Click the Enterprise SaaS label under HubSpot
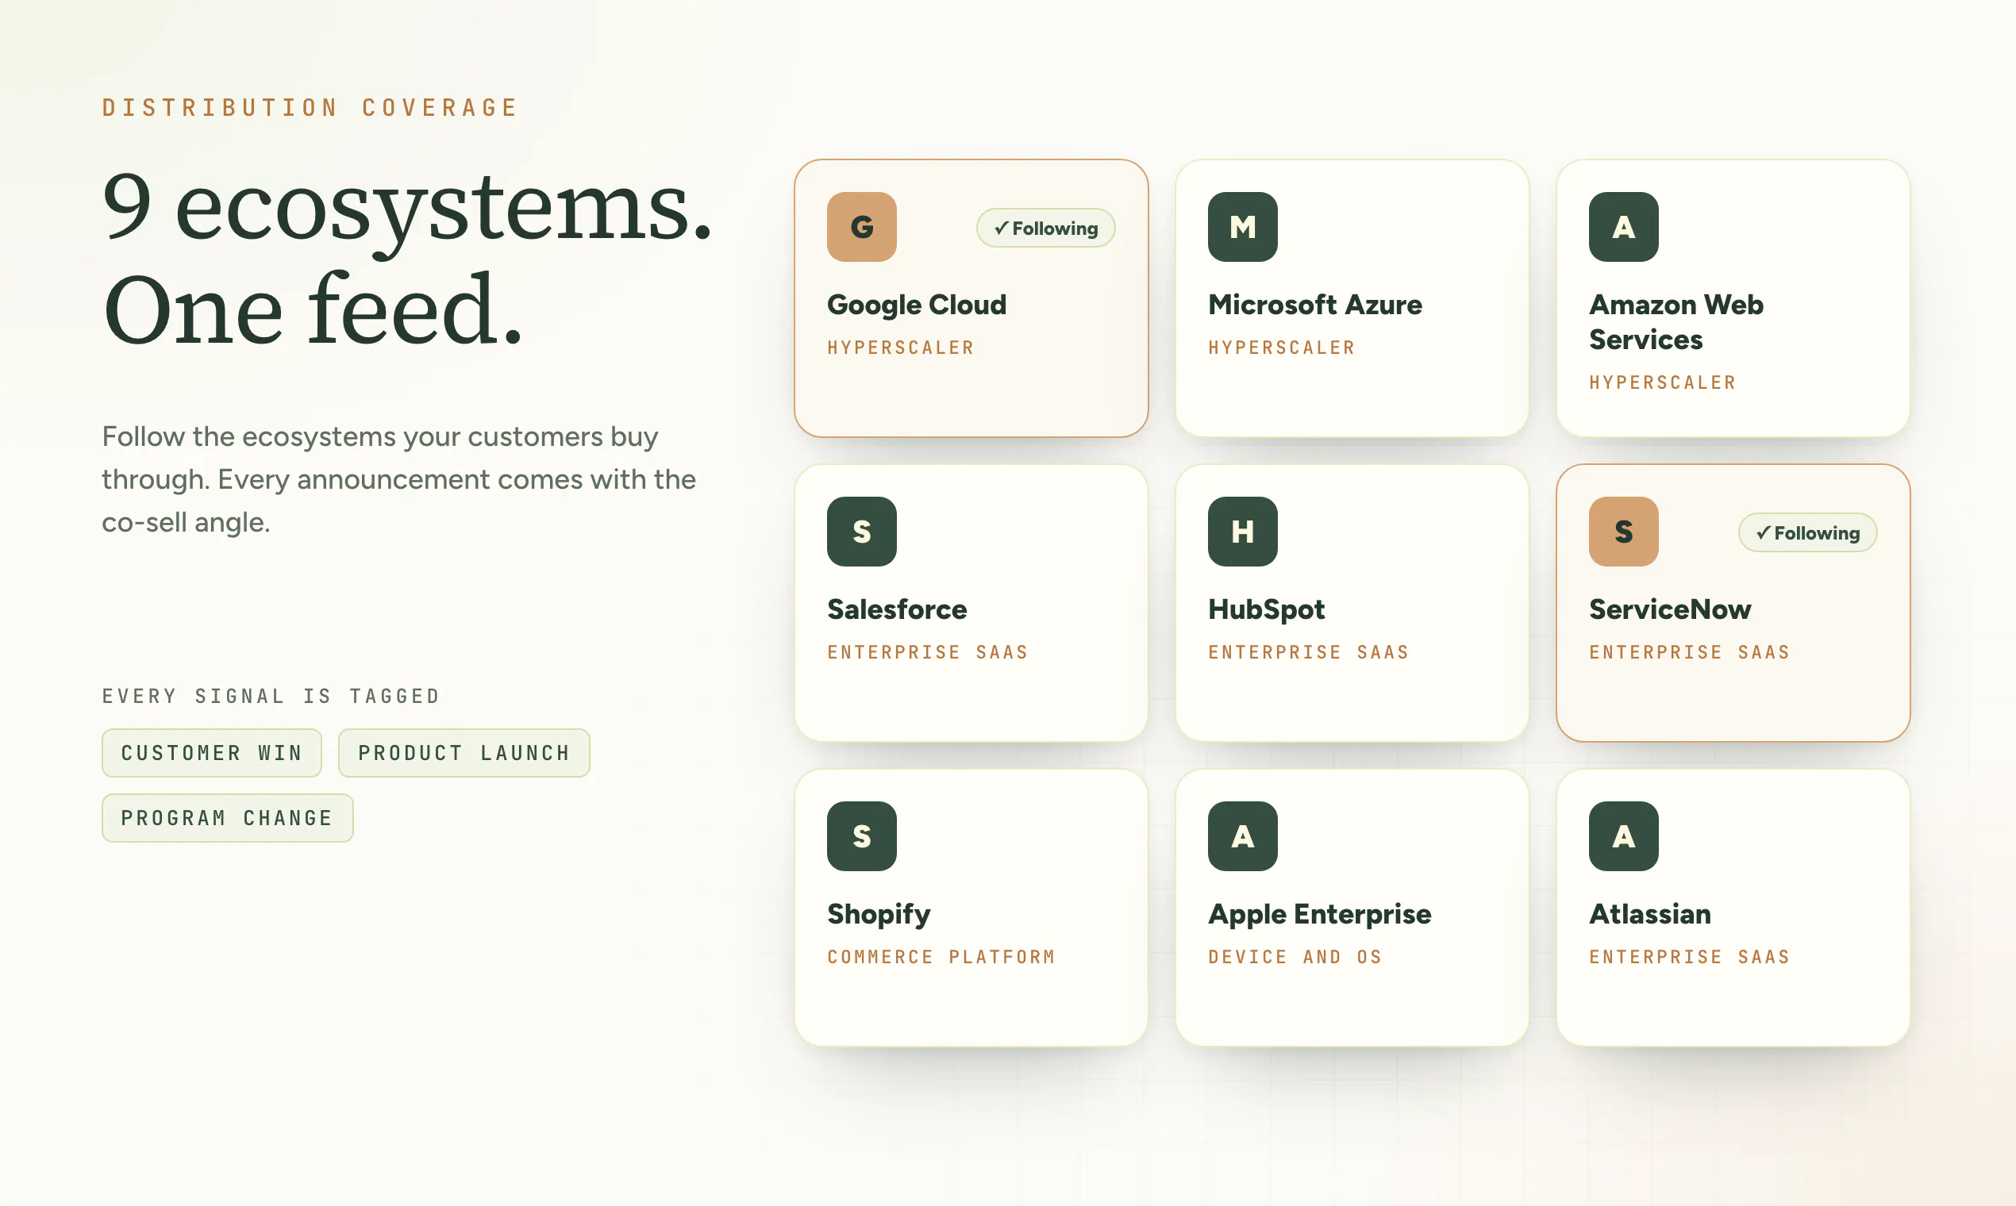The width and height of the screenshot is (2016, 1206). (x=1309, y=652)
